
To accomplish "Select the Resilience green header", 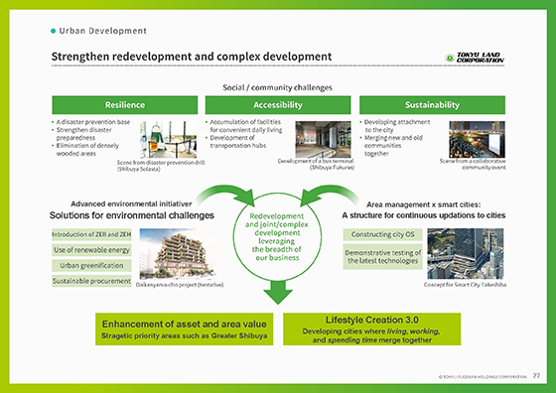I will (125, 105).
